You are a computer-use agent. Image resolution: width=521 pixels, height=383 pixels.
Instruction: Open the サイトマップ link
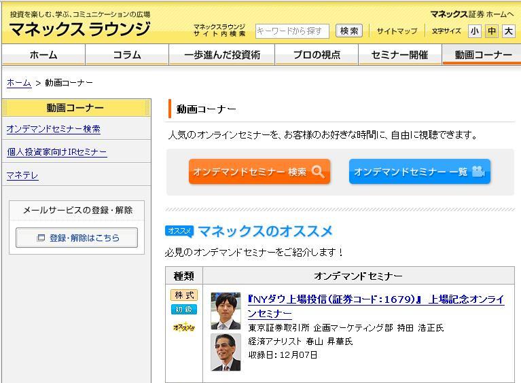pos(397,31)
